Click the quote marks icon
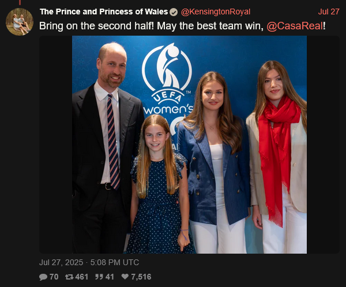The height and width of the screenshot is (287, 346). [99, 277]
